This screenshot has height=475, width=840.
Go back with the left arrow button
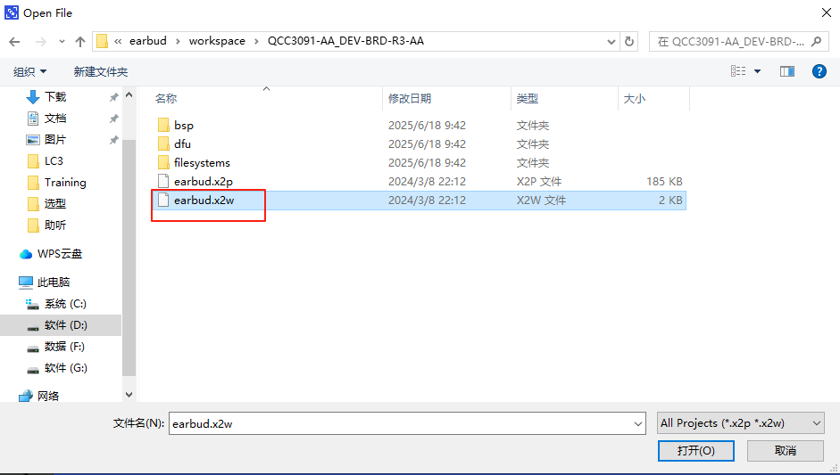14,42
